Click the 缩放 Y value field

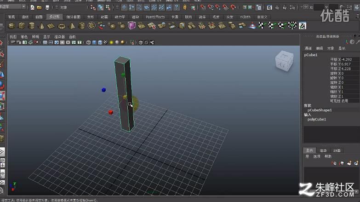350,92
